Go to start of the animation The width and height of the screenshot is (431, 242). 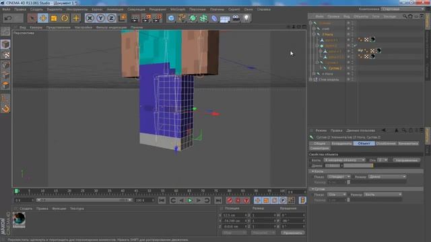pos(162,200)
